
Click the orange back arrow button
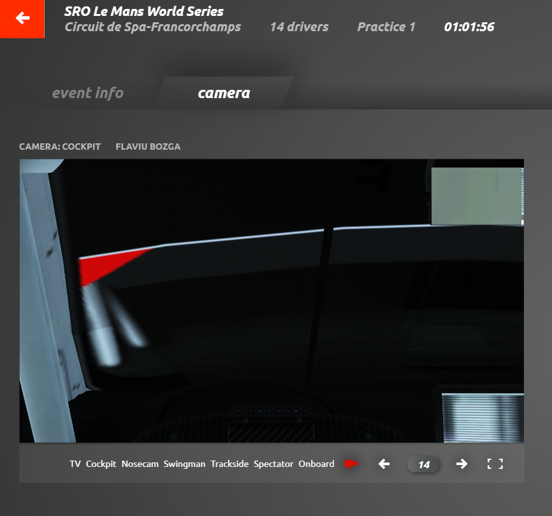pyautogui.click(x=22, y=18)
